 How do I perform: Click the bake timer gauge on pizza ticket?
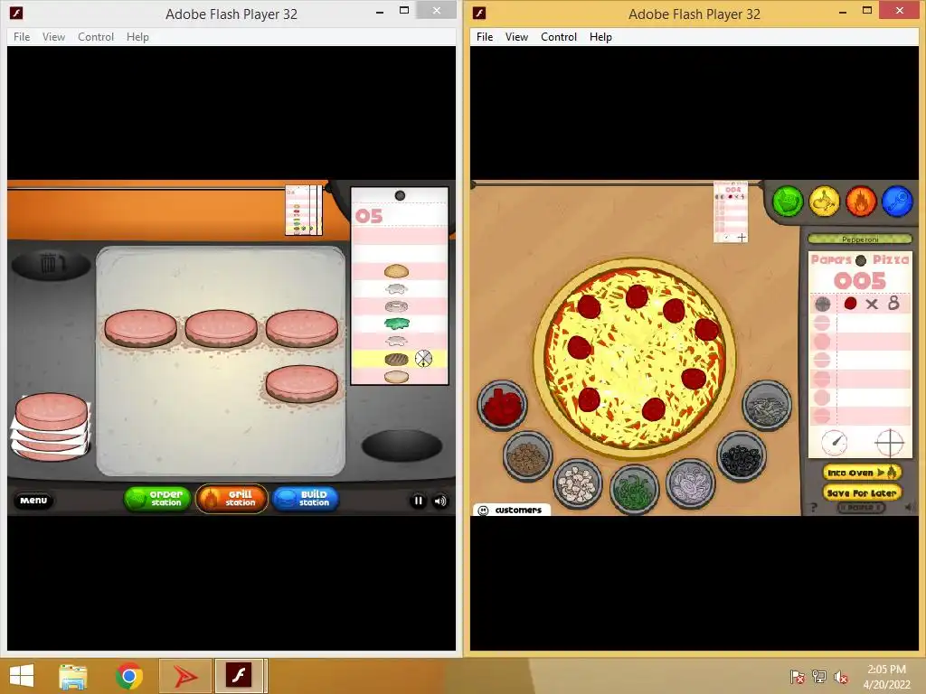click(x=835, y=443)
